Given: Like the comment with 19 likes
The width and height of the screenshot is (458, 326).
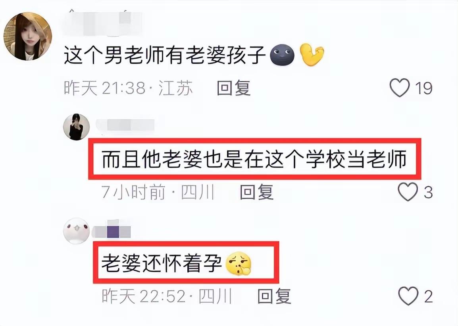Looking at the screenshot, I should 400,88.
